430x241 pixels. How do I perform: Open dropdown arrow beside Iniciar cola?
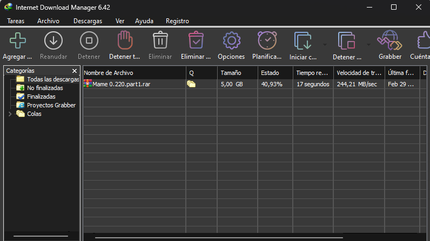click(x=325, y=44)
